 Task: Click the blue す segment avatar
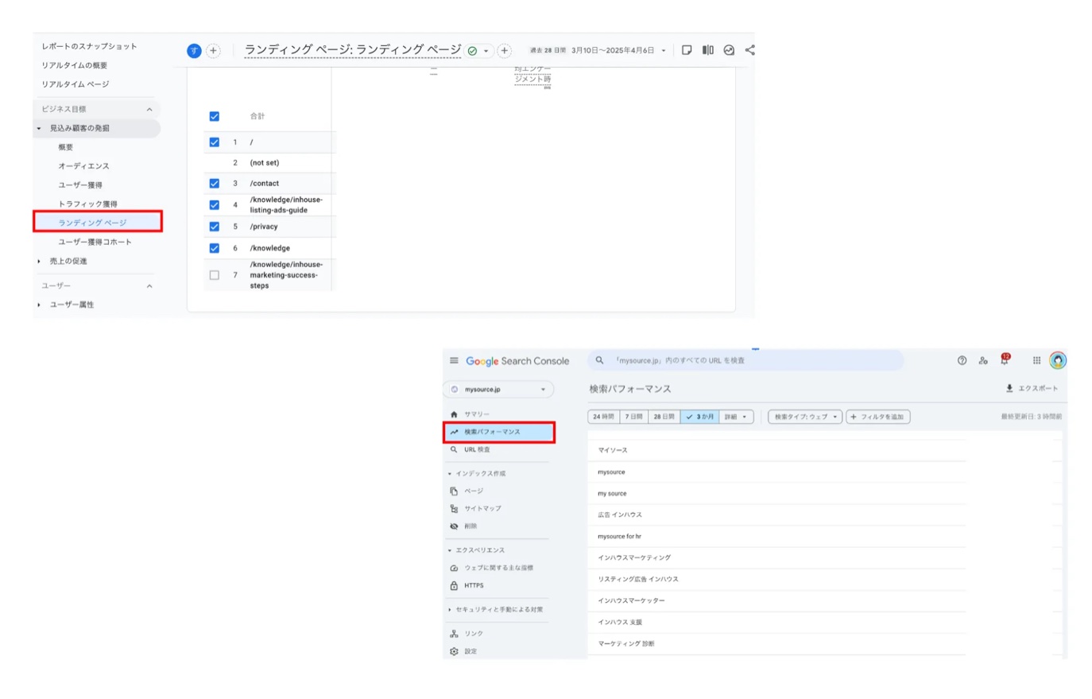point(194,51)
